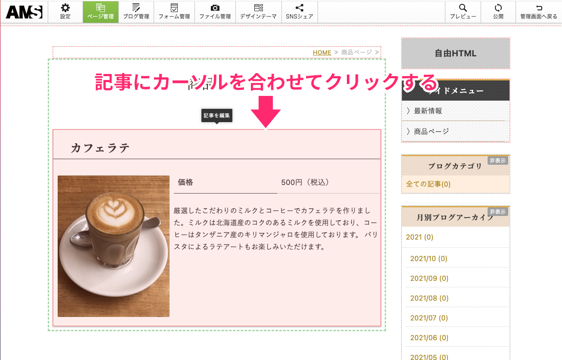This screenshot has height=360, width=562.
Task: Click the cafe latte product photo
Action: coord(114,246)
